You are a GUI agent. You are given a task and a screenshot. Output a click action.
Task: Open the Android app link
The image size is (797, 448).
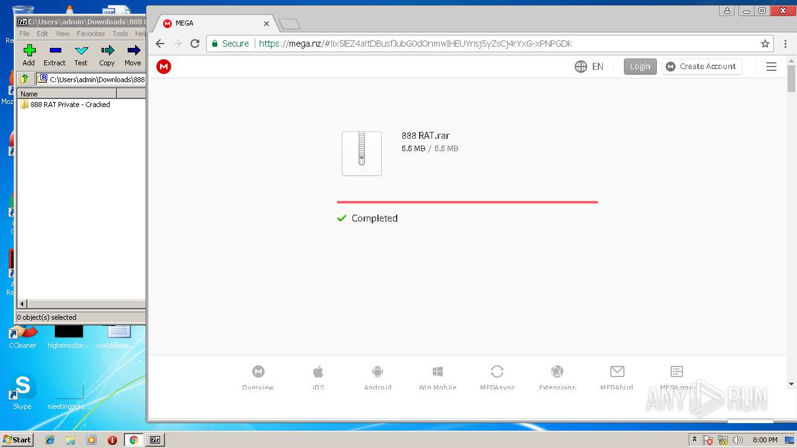[377, 378]
